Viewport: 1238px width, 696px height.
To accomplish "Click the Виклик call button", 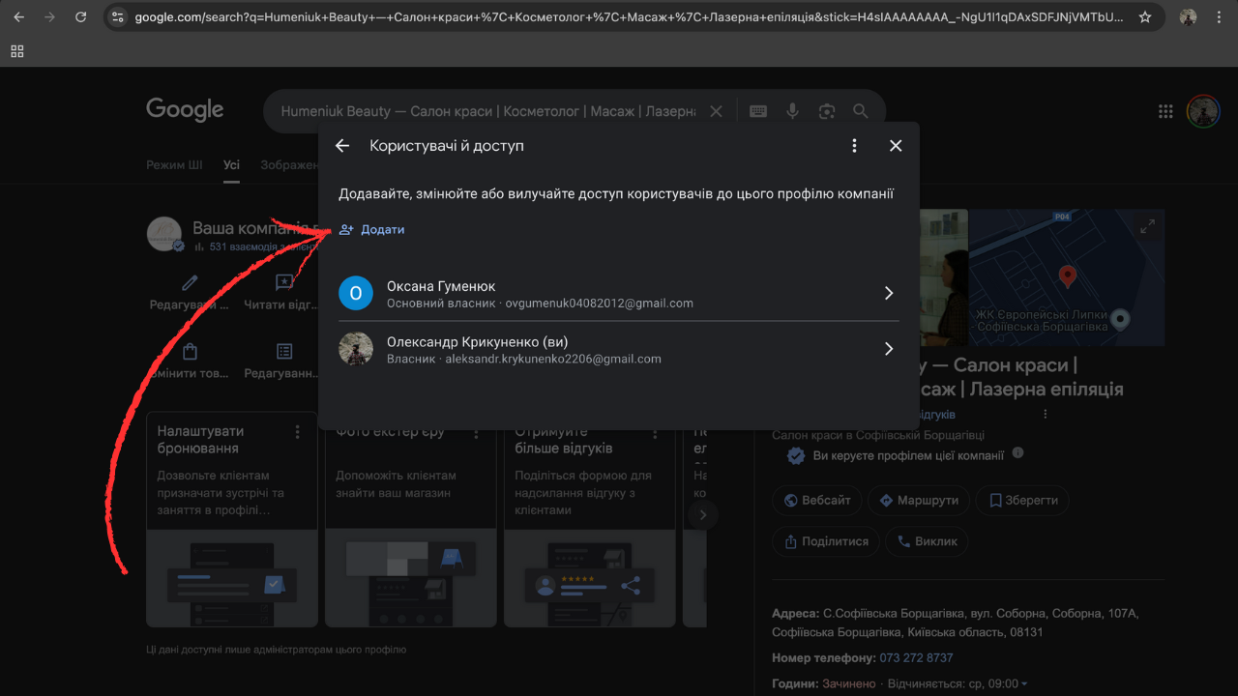I will pyautogui.click(x=927, y=541).
